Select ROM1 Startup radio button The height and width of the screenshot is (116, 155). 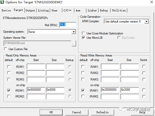click(70, 67)
